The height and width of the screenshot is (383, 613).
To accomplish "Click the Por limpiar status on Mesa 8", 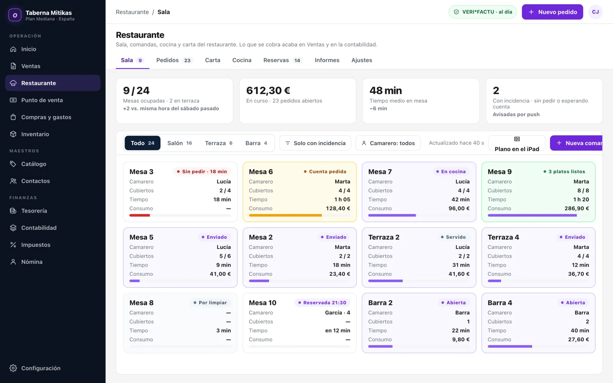I will [x=210, y=303].
